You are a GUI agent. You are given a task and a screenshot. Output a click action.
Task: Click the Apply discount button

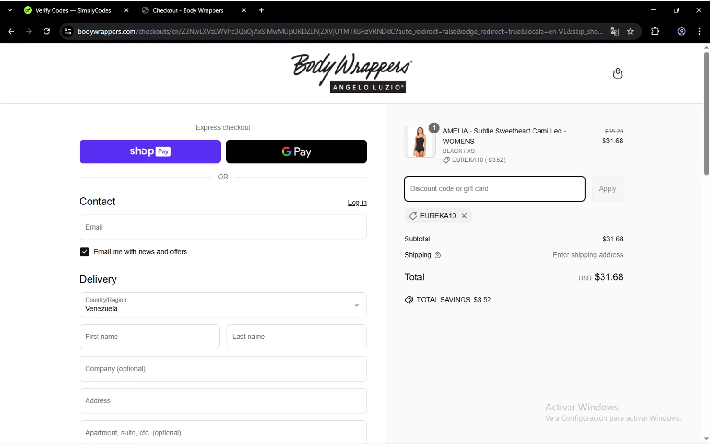click(x=607, y=189)
